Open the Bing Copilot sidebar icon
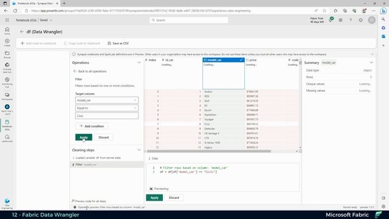Image resolution: width=389 pixels, height=219 pixels. point(384,11)
